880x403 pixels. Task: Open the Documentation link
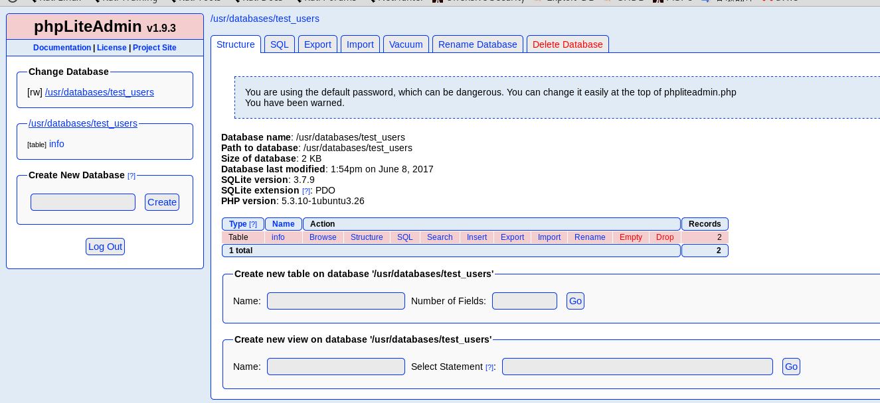[62, 48]
